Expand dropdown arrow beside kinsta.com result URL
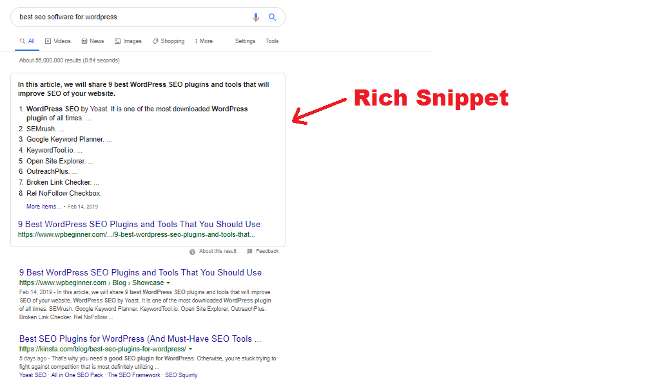660x390 pixels. coord(190,349)
